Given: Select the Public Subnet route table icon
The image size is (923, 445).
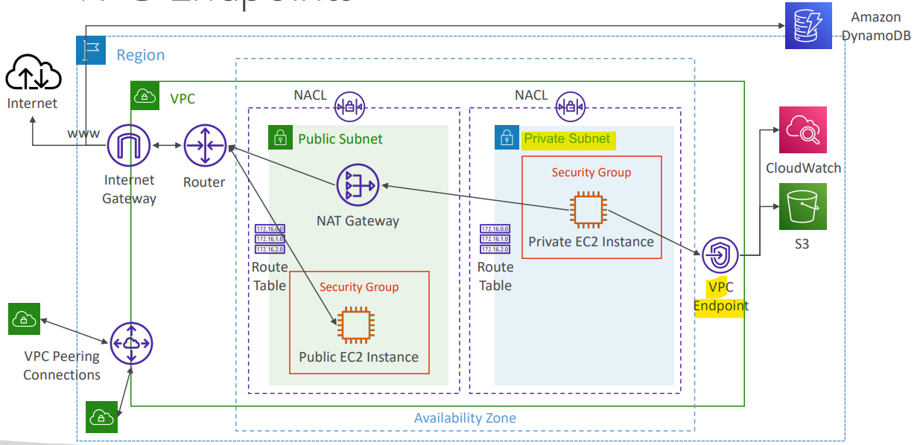Looking at the screenshot, I should coord(269,239).
